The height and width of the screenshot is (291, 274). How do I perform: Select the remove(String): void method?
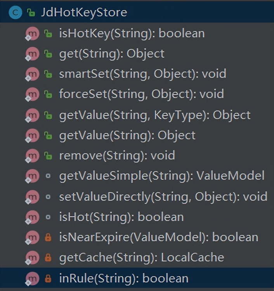pos(117,156)
